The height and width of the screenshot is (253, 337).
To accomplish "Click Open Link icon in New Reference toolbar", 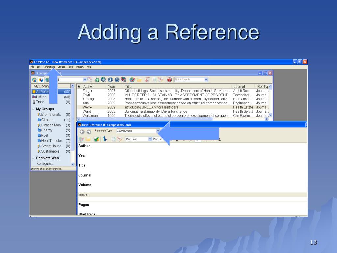I will [81, 139].
